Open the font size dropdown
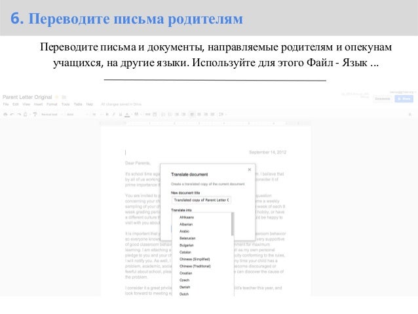Image resolution: width=418 pixels, height=314 pixels. pos(97,115)
